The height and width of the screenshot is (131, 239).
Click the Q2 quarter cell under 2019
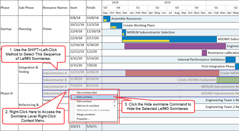coord(157,7)
